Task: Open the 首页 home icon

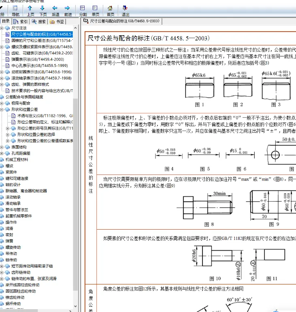Action: tap(110, 8)
